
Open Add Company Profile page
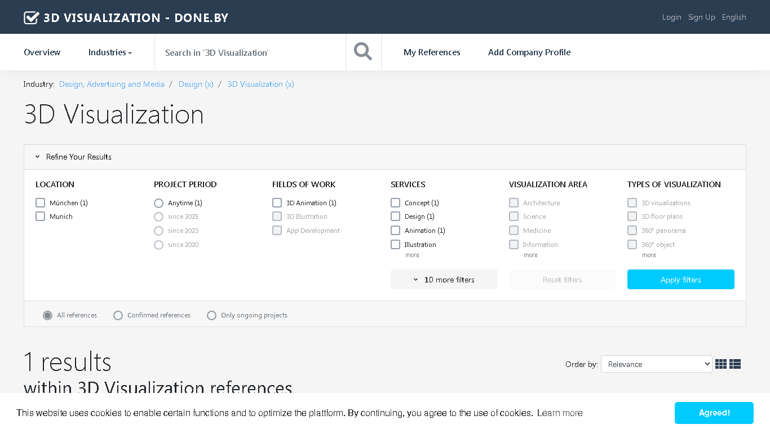pos(529,52)
